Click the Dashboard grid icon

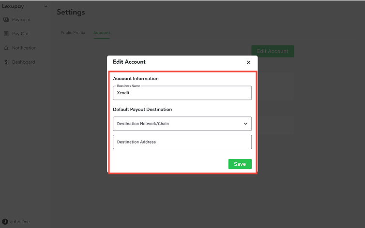pos(6,62)
